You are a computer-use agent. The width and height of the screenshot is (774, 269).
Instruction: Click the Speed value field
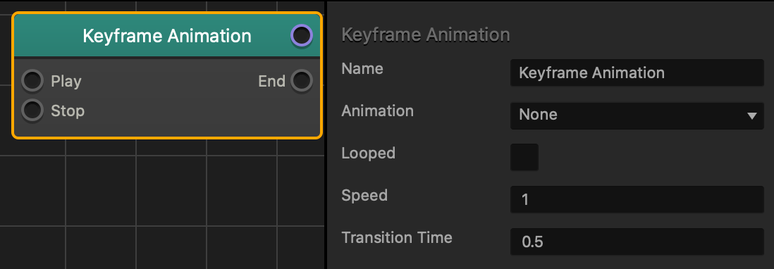[637, 199]
